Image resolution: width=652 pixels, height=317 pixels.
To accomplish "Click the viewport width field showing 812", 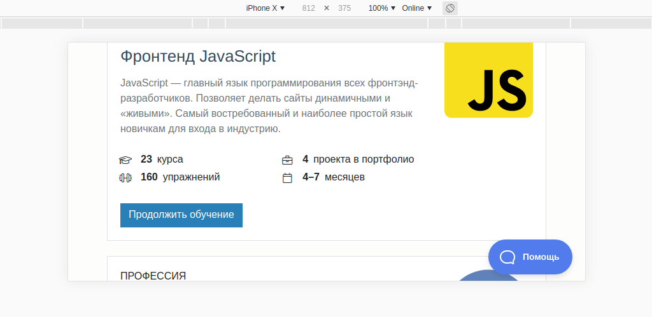I will [309, 8].
